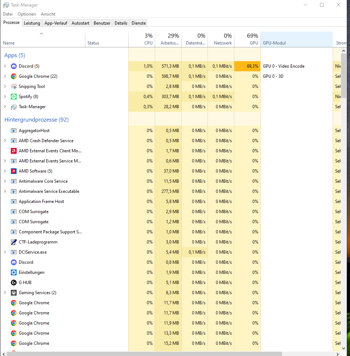Select Google Chrome background row with 15,2 MB

coord(171,343)
